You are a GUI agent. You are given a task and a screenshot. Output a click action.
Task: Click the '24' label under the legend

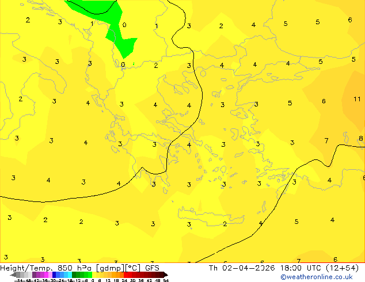tap(125, 281)
